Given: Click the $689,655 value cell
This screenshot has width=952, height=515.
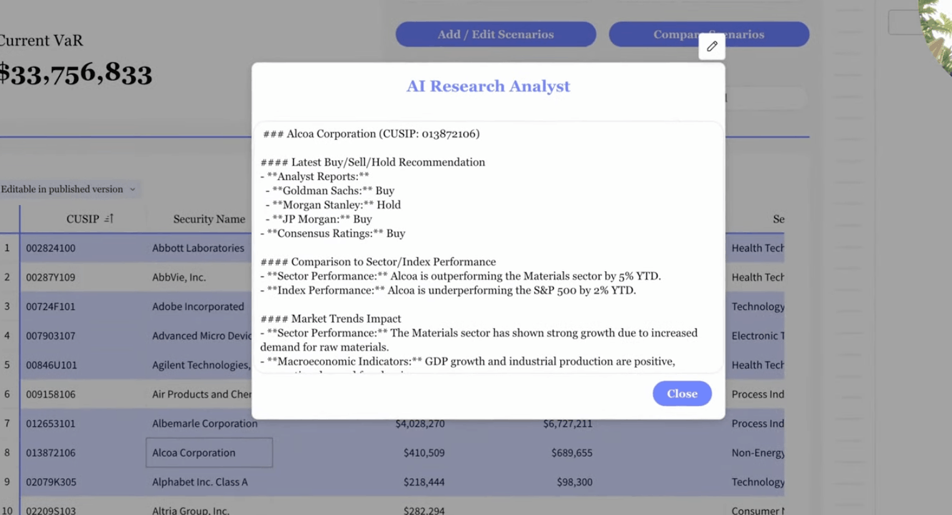Looking at the screenshot, I should tap(572, 452).
